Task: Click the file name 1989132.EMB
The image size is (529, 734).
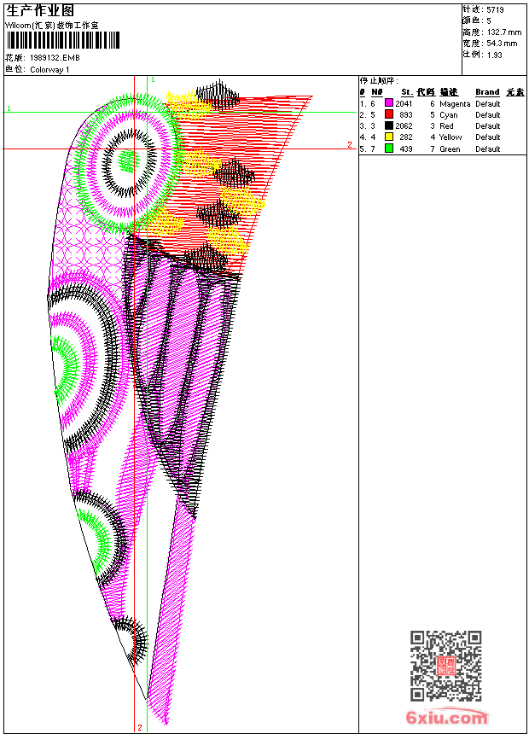Action: pyautogui.click(x=55, y=57)
